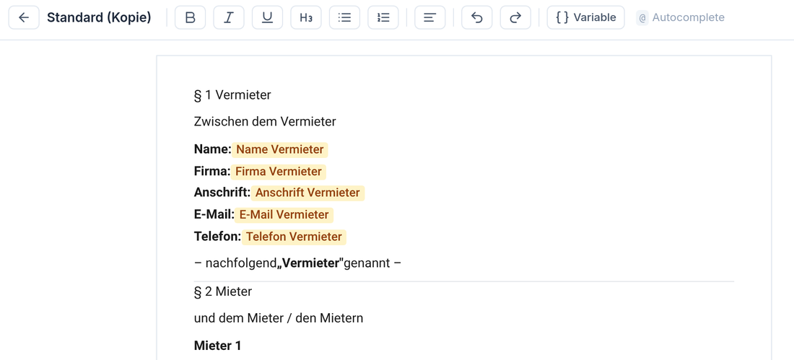Click the bold E-Mail: label

(214, 215)
